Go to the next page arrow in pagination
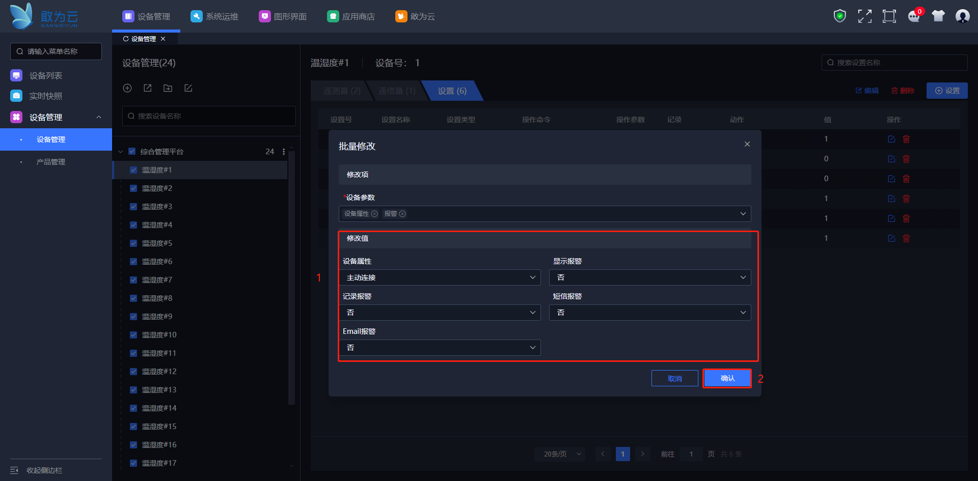Viewport: 978px width, 481px height. coord(643,454)
